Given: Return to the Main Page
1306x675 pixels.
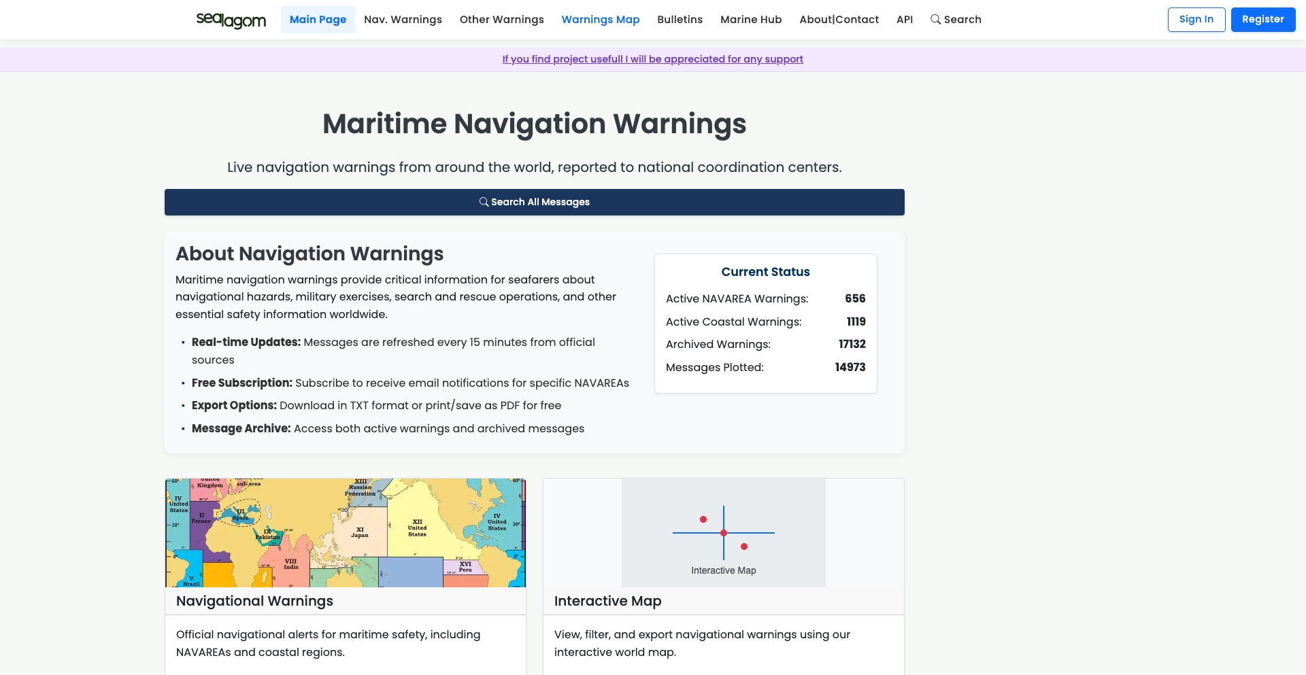Looking at the screenshot, I should coord(318,20).
